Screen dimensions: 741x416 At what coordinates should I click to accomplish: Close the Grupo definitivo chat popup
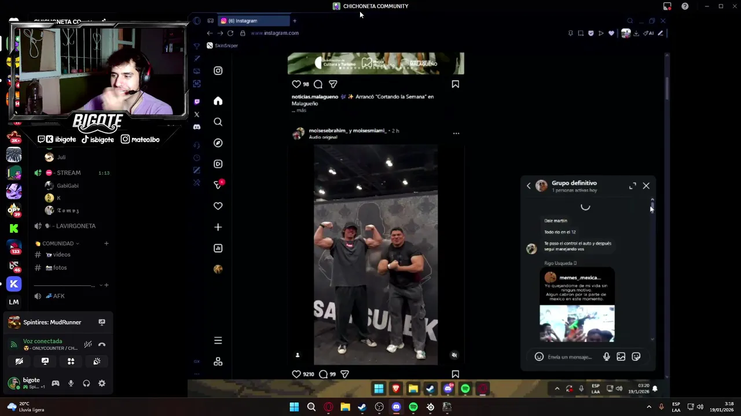(646, 185)
